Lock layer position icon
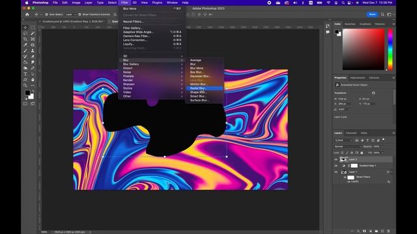 [352, 153]
